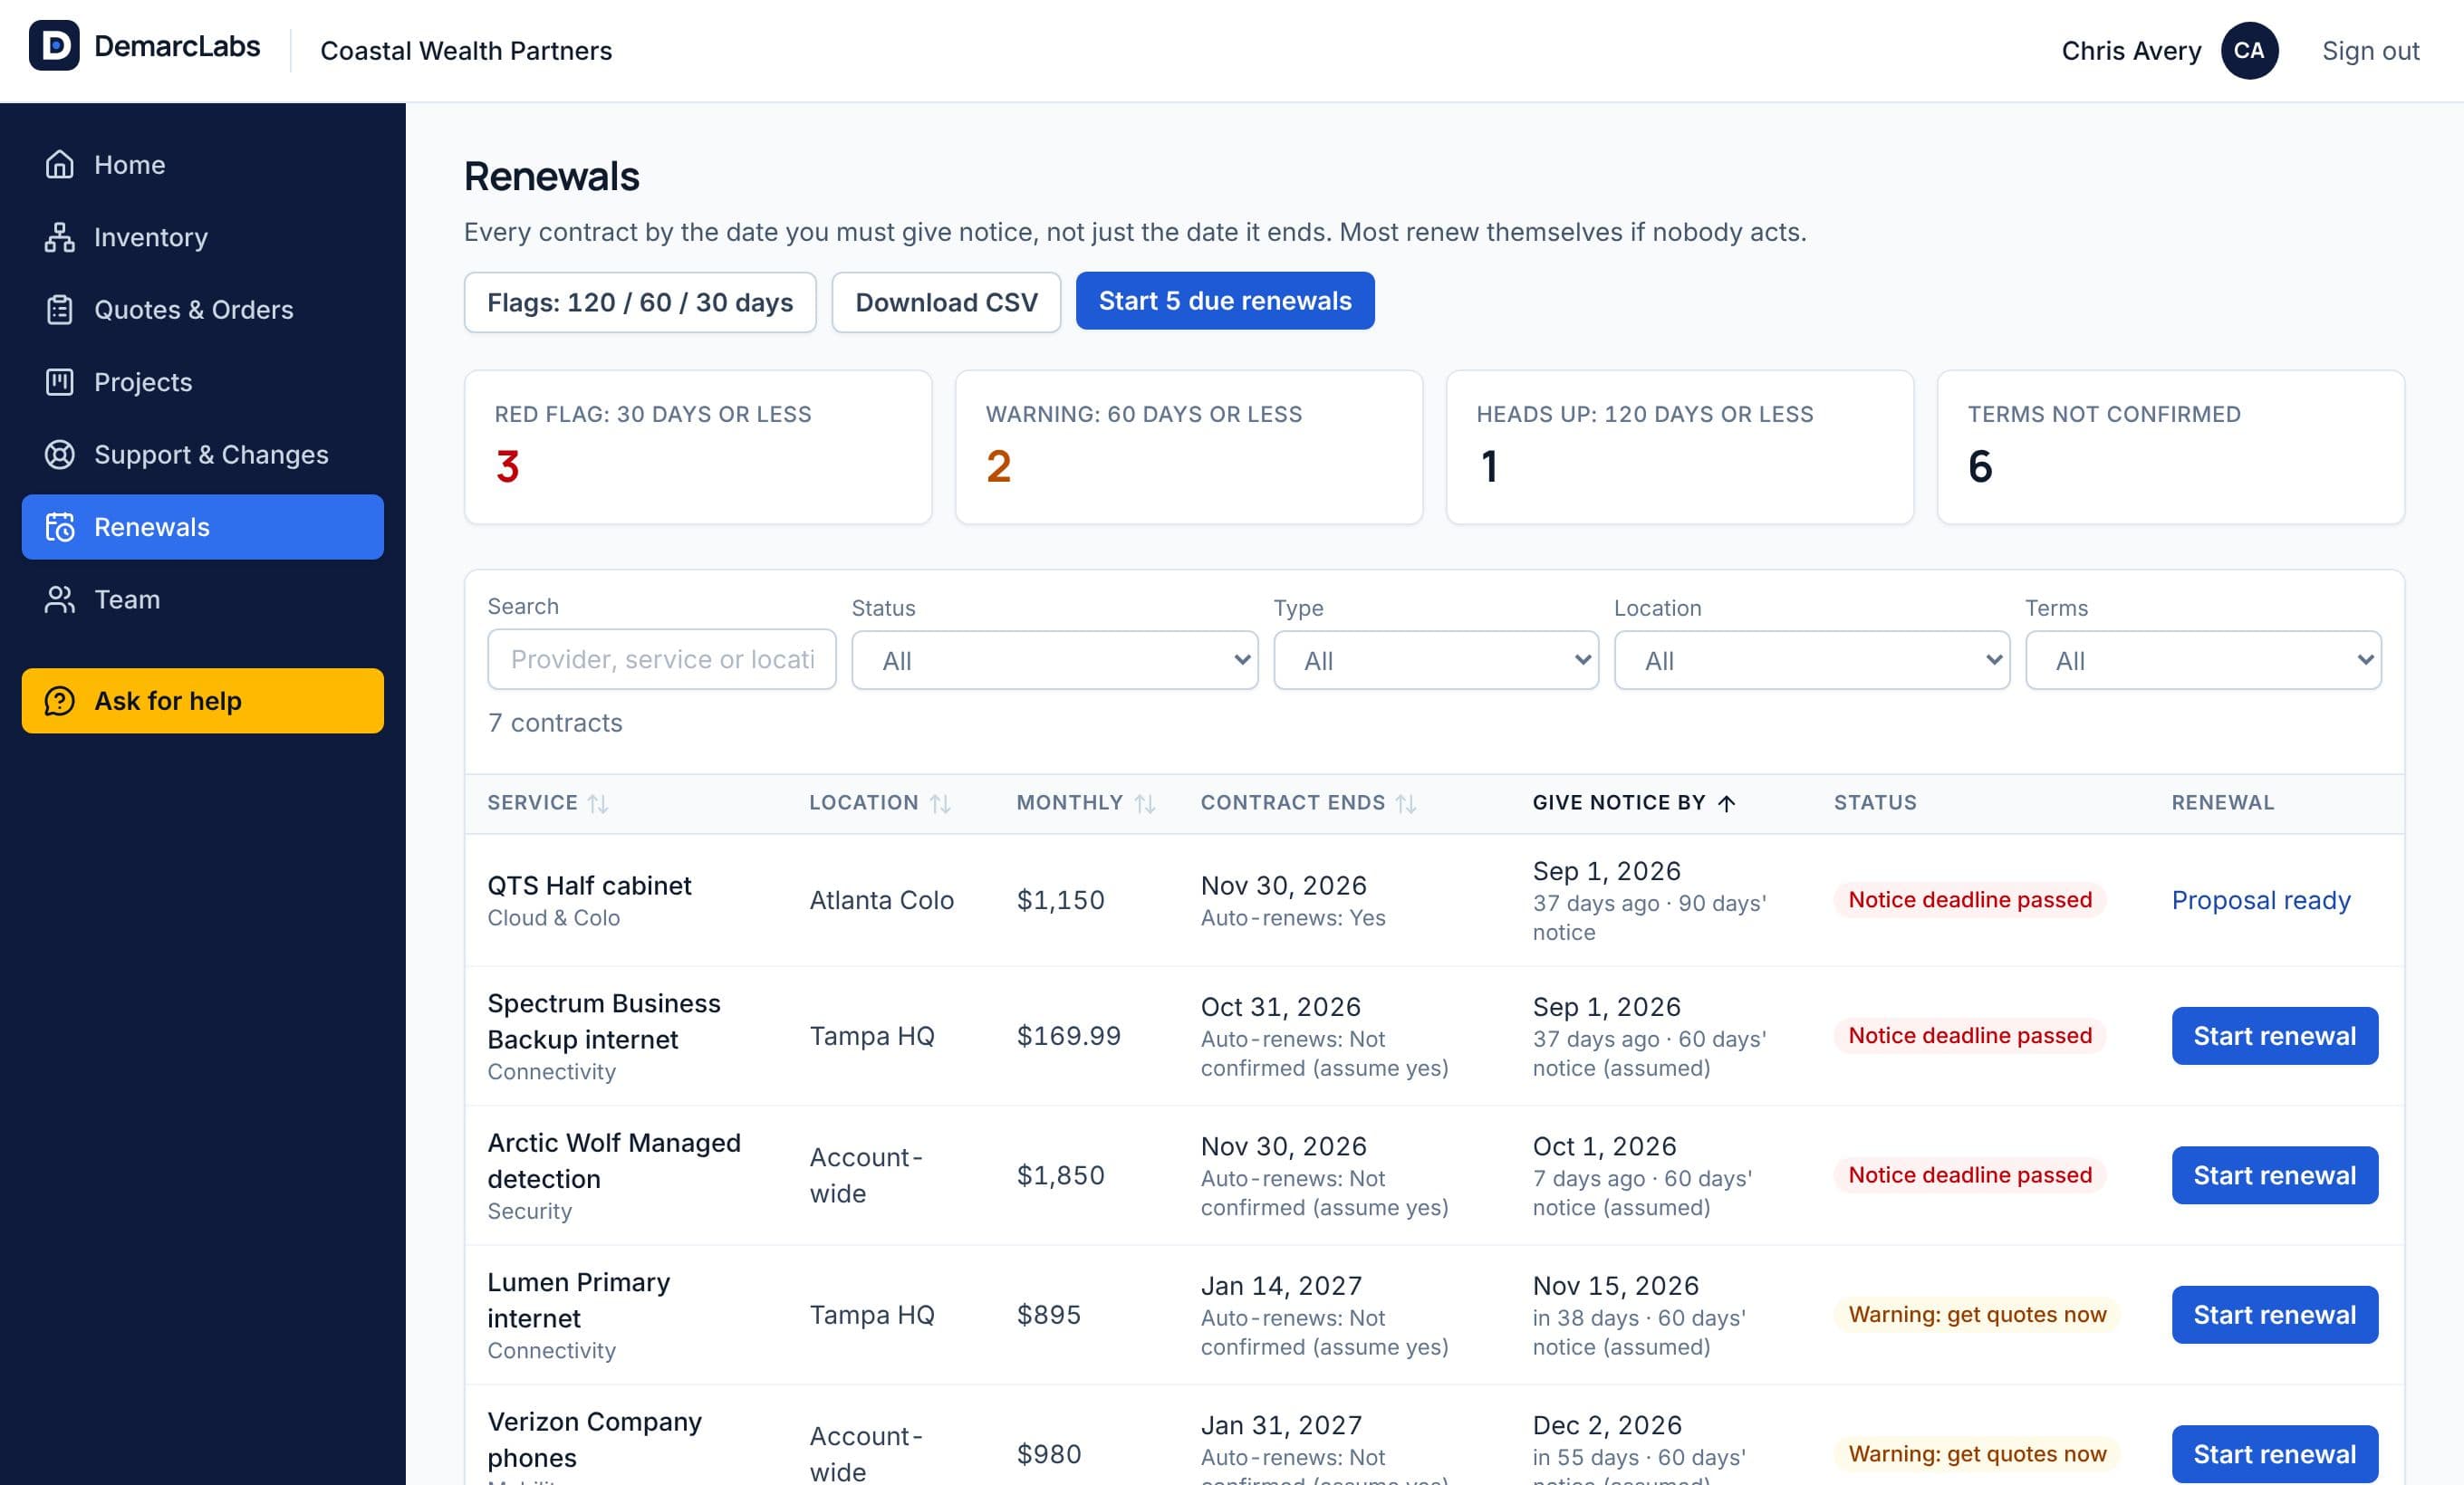The width and height of the screenshot is (2464, 1485).
Task: Click Start 5 due renewals button
Action: pos(1225,301)
